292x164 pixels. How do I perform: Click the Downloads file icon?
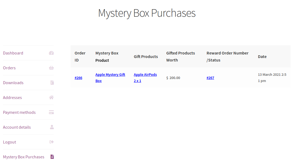pyautogui.click(x=52, y=83)
